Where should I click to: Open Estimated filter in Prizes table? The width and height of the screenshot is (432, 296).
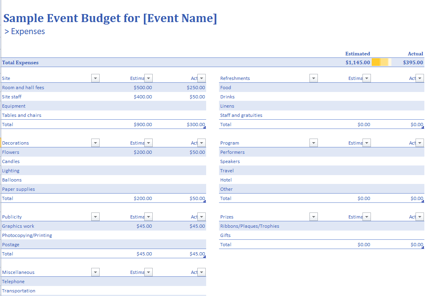point(367,217)
